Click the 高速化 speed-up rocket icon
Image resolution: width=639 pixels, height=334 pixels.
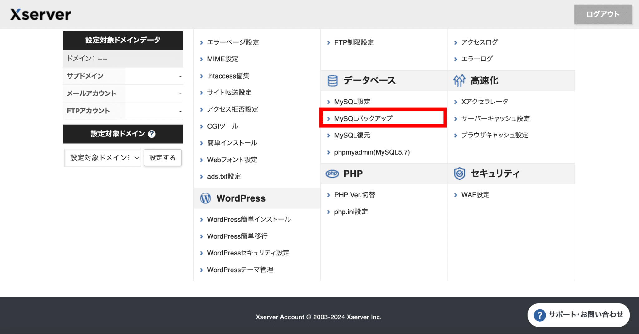[458, 80]
